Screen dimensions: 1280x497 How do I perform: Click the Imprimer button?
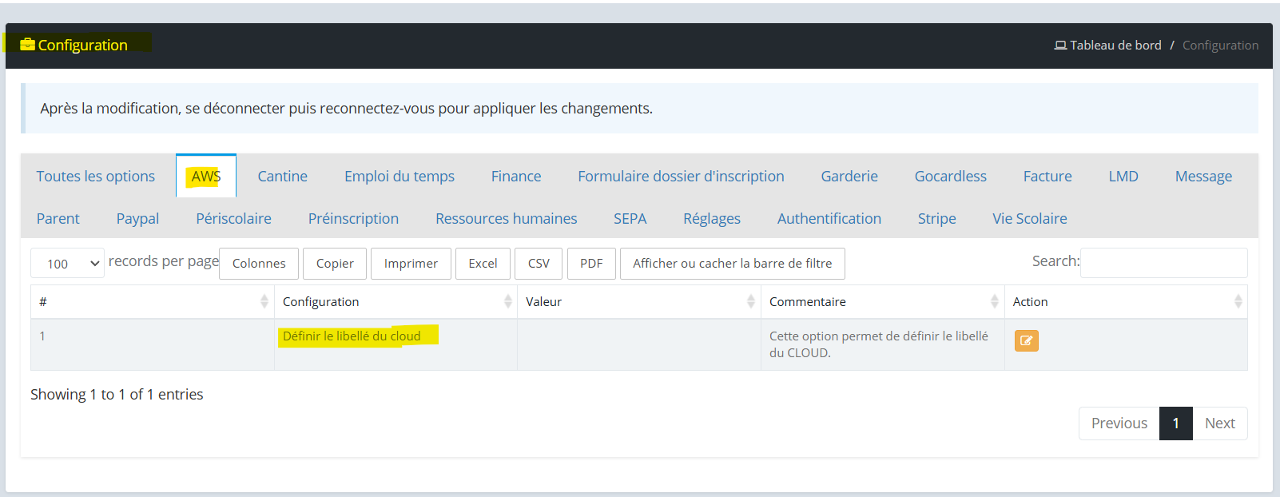pyautogui.click(x=411, y=263)
